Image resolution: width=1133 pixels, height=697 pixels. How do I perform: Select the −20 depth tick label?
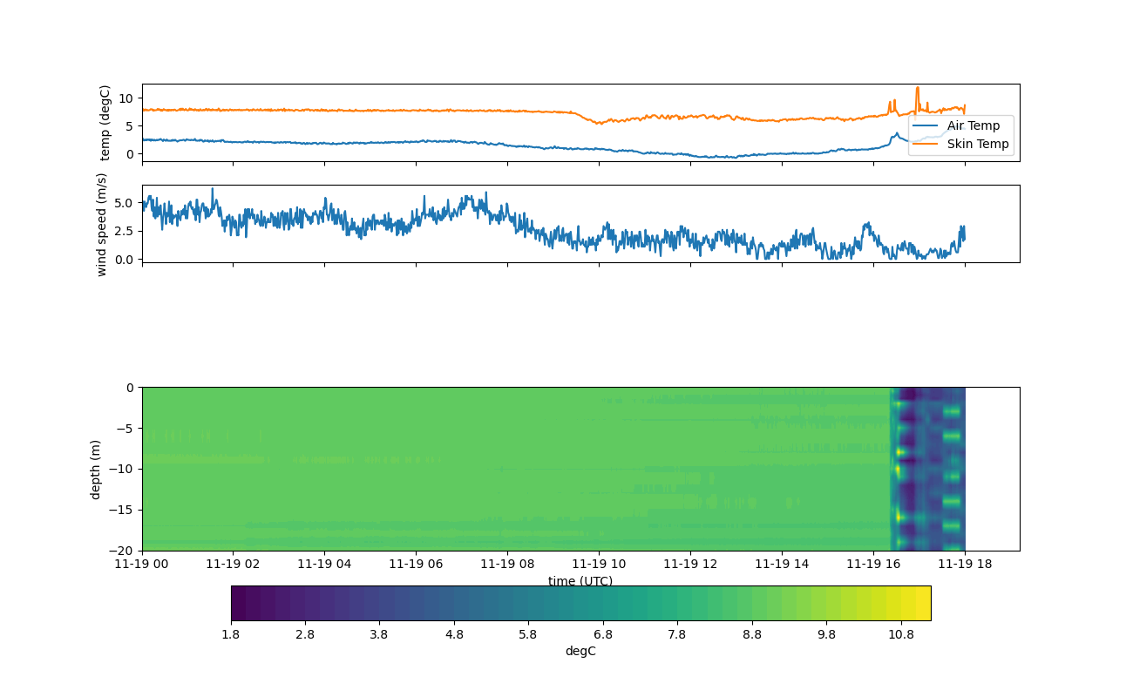[124, 551]
